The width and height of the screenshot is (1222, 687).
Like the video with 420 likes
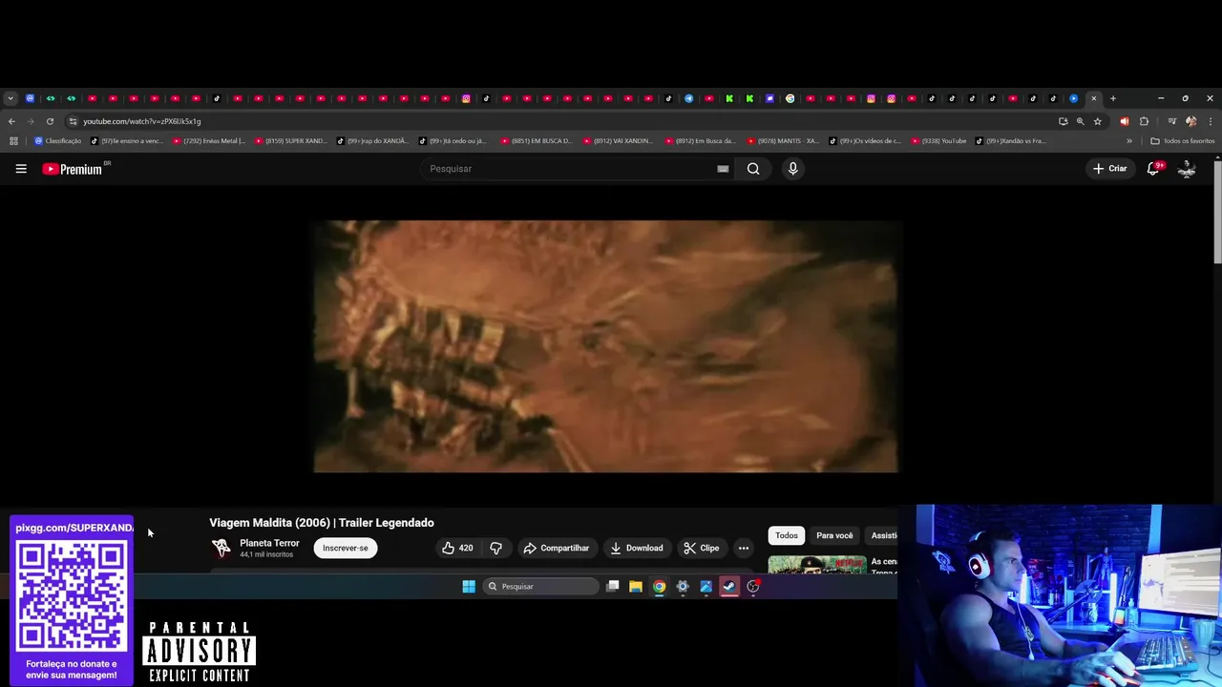[x=457, y=548]
